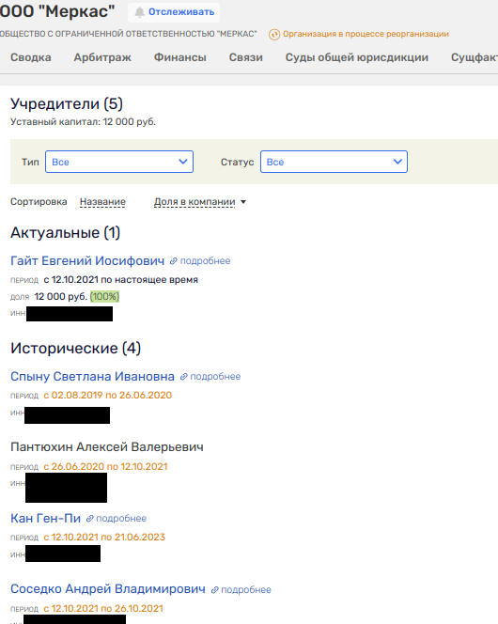Click the 12 000 руб. share amount
This screenshot has width=498, height=624.
61,296
